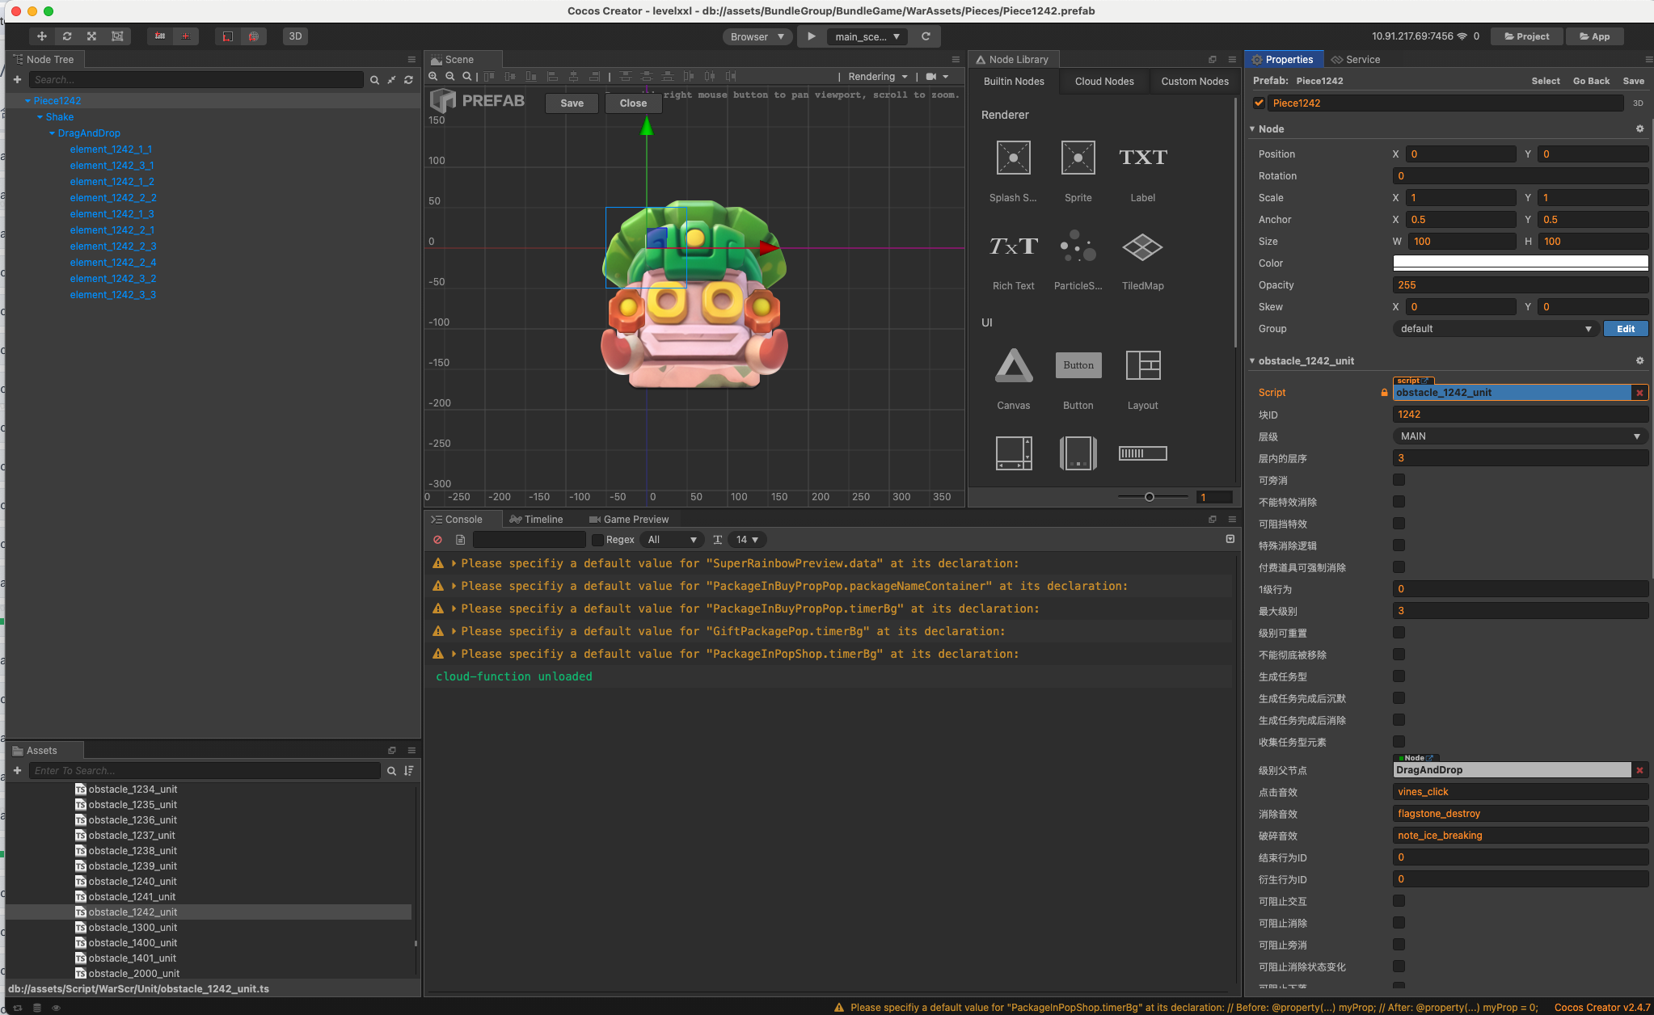Open the 层级 MAIN dropdown
The width and height of the screenshot is (1654, 1015).
(1520, 436)
